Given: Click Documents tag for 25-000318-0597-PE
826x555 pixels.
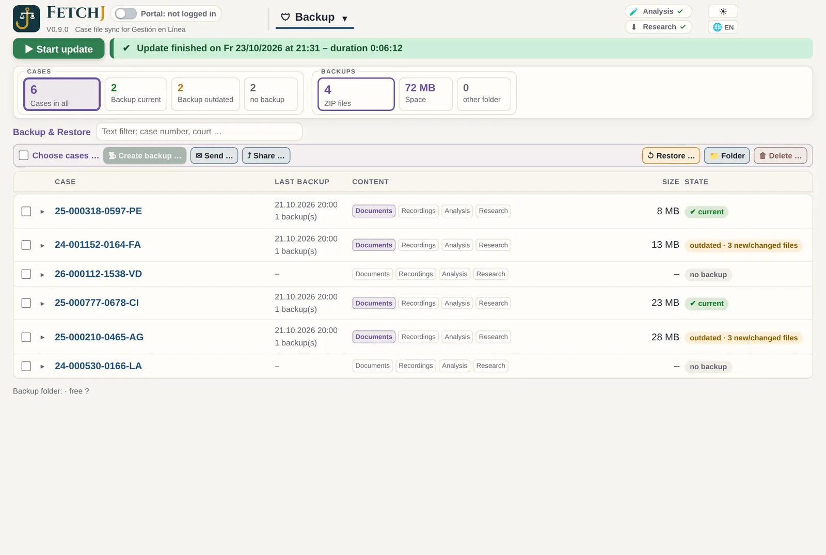Looking at the screenshot, I should [374, 211].
